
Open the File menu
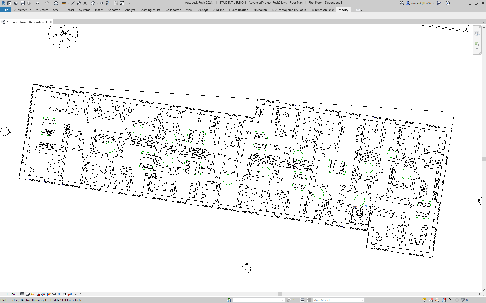coord(6,10)
